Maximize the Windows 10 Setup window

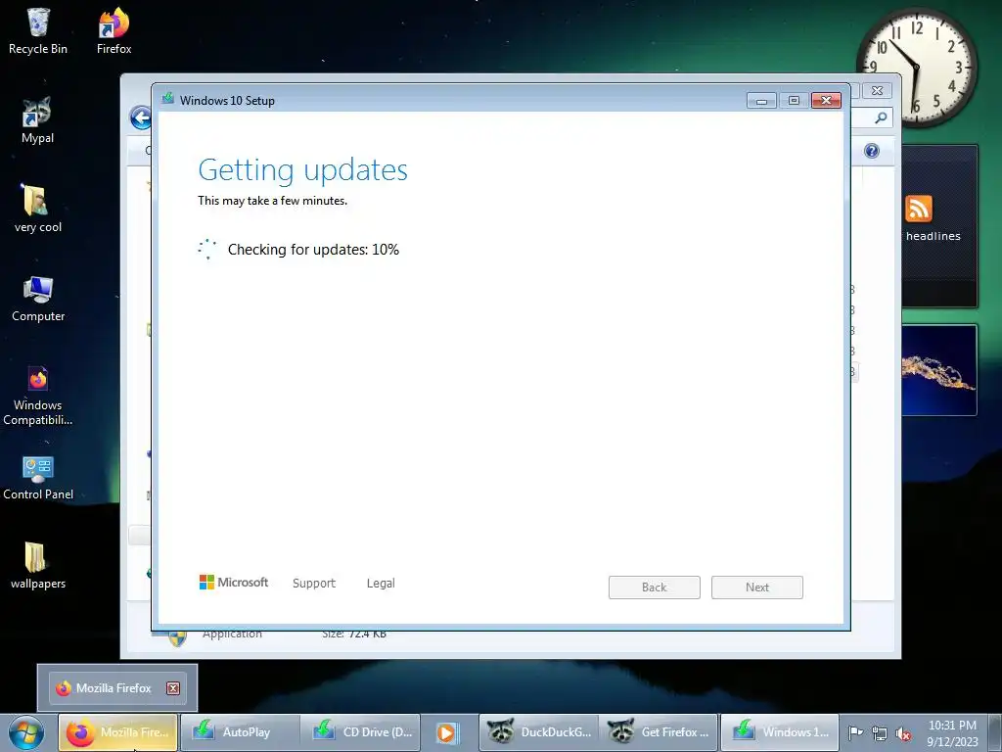tap(794, 101)
